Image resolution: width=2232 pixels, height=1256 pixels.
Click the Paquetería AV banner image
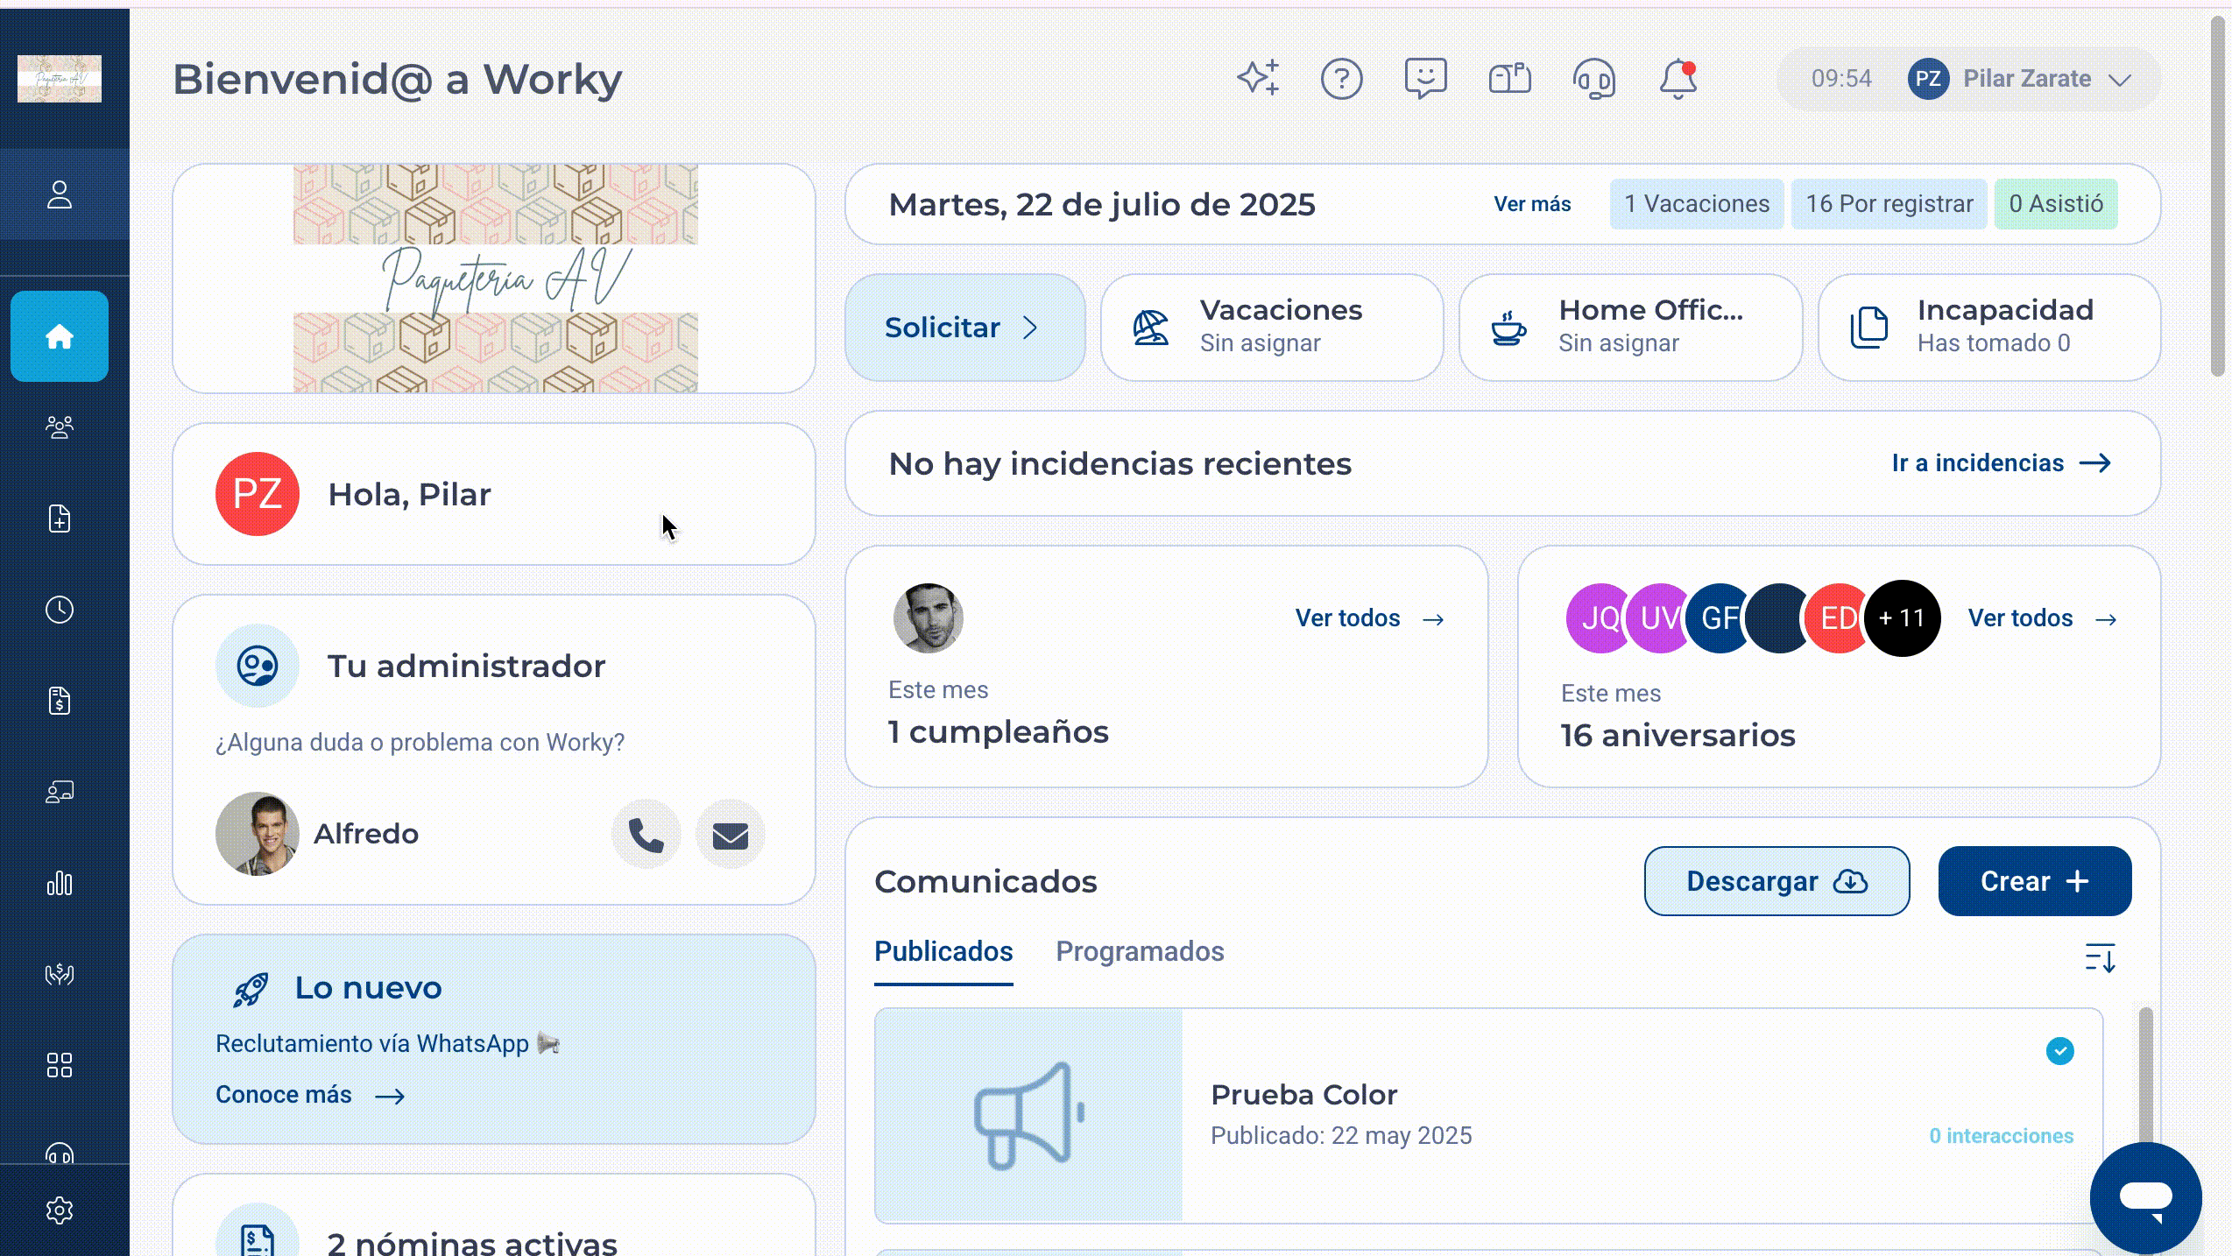point(495,279)
